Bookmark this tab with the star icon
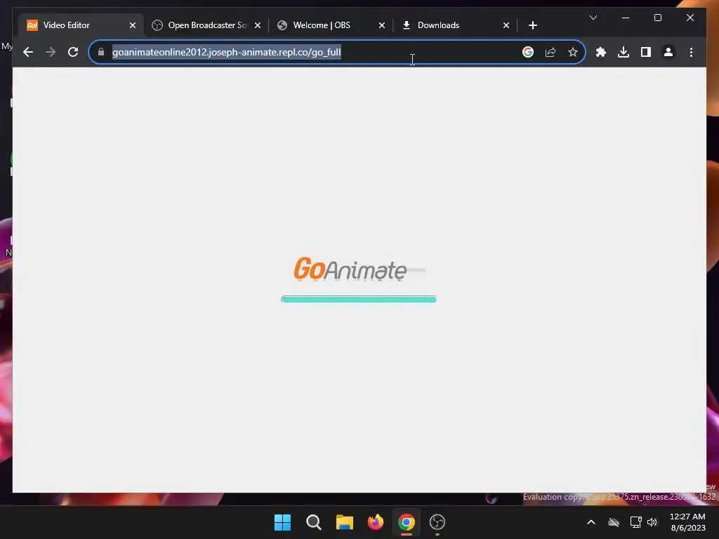This screenshot has height=539, width=719. [573, 52]
